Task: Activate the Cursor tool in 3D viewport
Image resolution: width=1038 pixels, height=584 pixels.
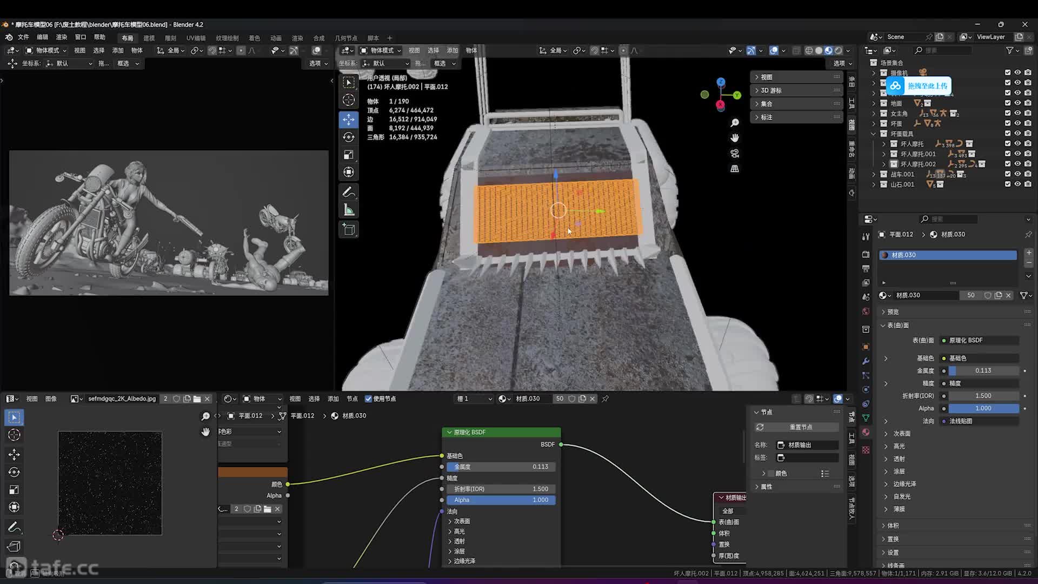Action: pyautogui.click(x=349, y=100)
